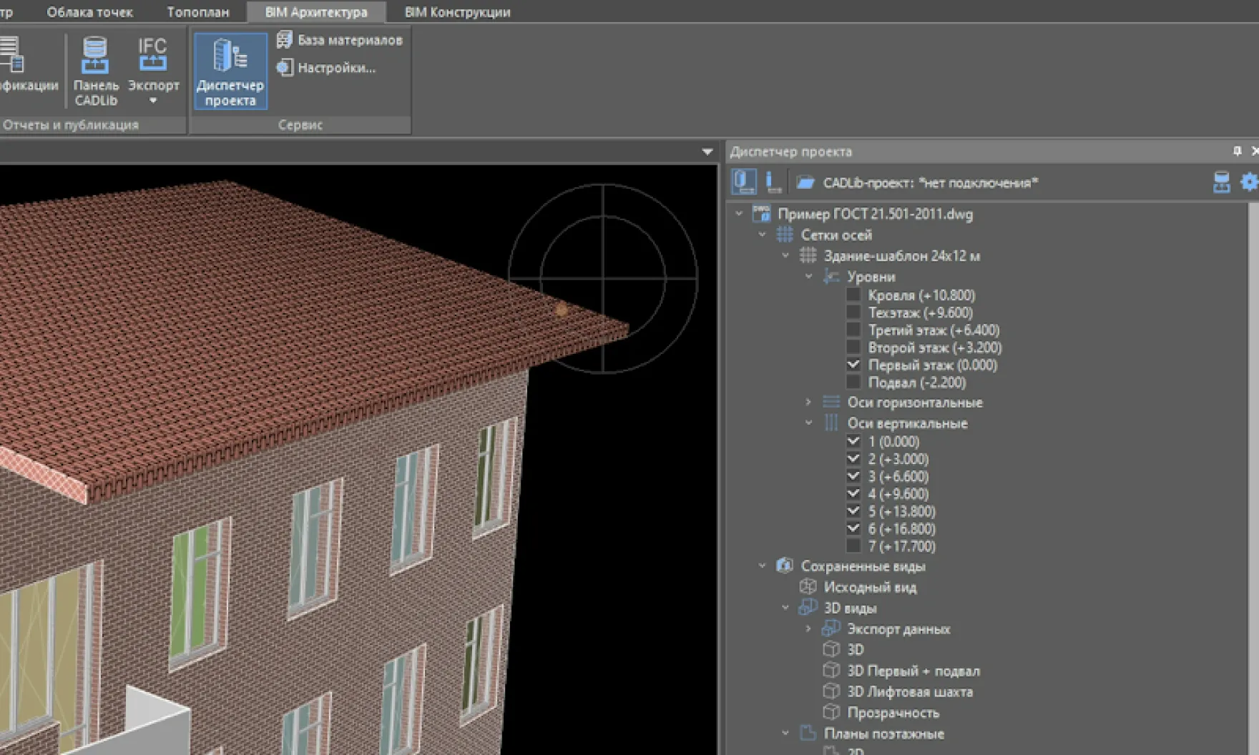The width and height of the screenshot is (1259, 755).
Task: Switch to BIM Конструкции tab
Action: 457,12
